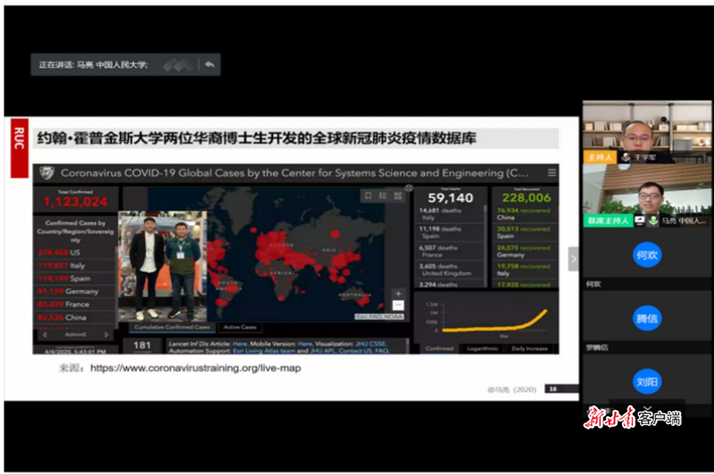Zoom in on the map with plus button
This screenshot has width=714, height=474.
(398, 294)
